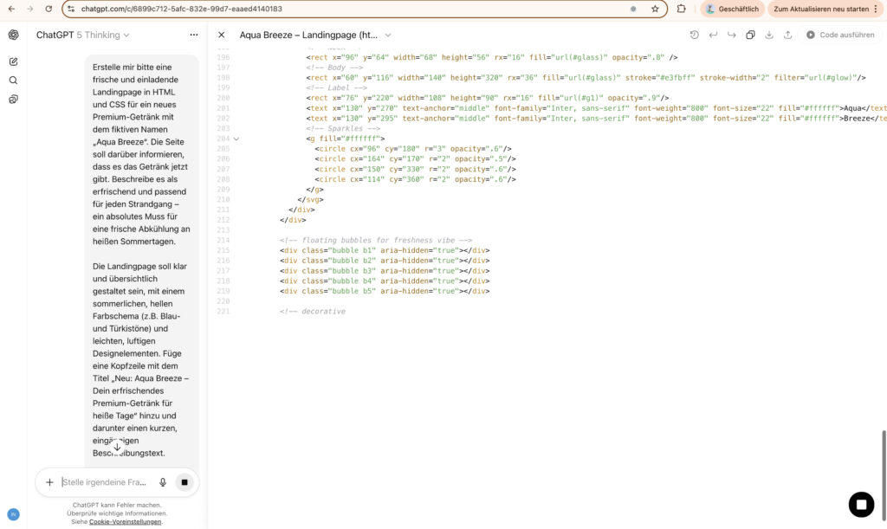The height and width of the screenshot is (529, 887).
Task: Focus the message input field
Action: [x=104, y=482]
